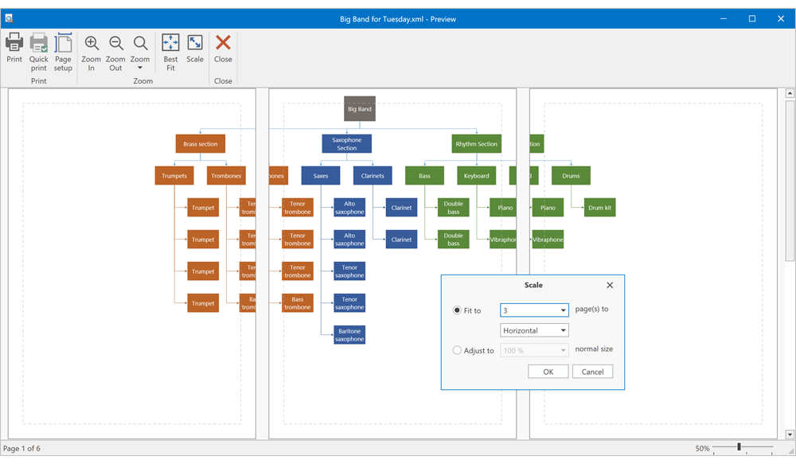Select the Zoom Out tool
The image size is (796, 464).
tap(115, 52)
